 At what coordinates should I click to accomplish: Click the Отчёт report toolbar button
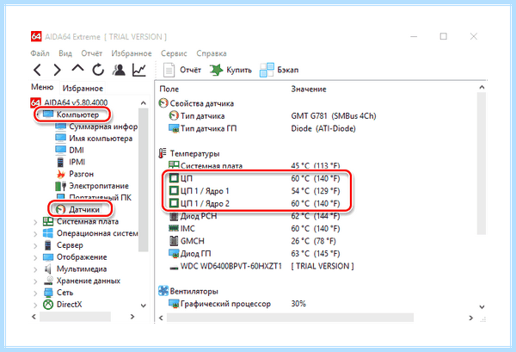pyautogui.click(x=182, y=70)
